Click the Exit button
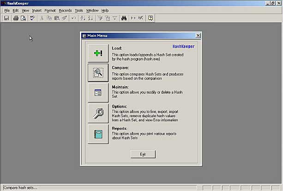This screenshot has width=283, height=191. pyautogui.click(x=143, y=154)
